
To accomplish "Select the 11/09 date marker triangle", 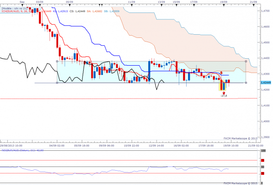I will 132,6.
